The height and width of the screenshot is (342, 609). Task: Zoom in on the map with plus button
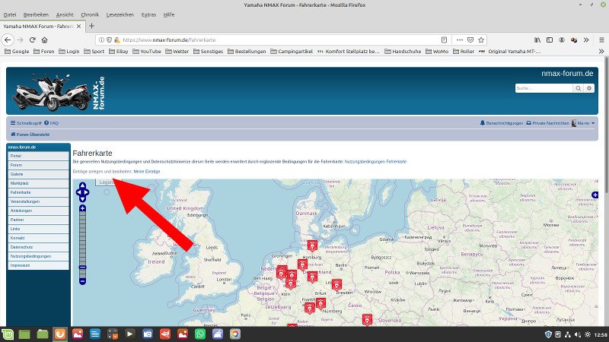pyautogui.click(x=82, y=206)
